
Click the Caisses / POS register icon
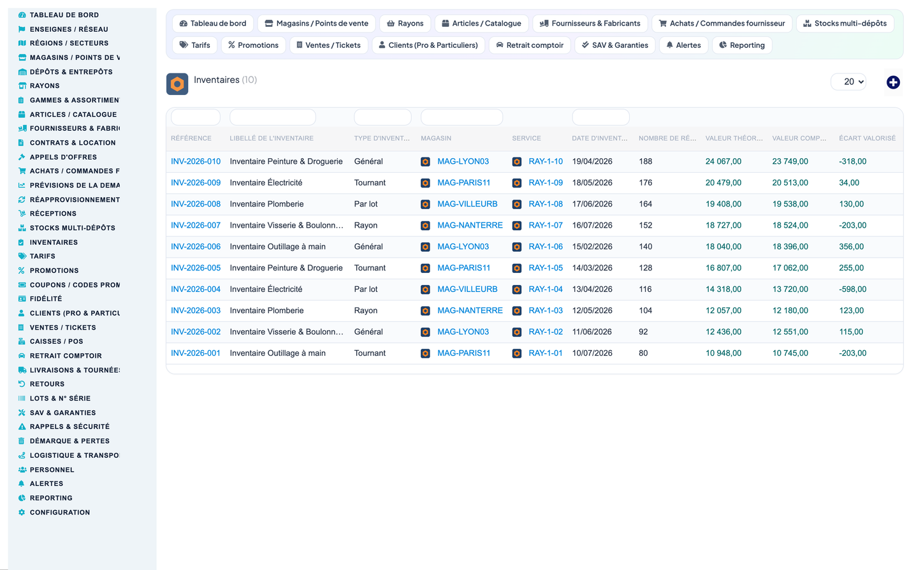[22, 341]
